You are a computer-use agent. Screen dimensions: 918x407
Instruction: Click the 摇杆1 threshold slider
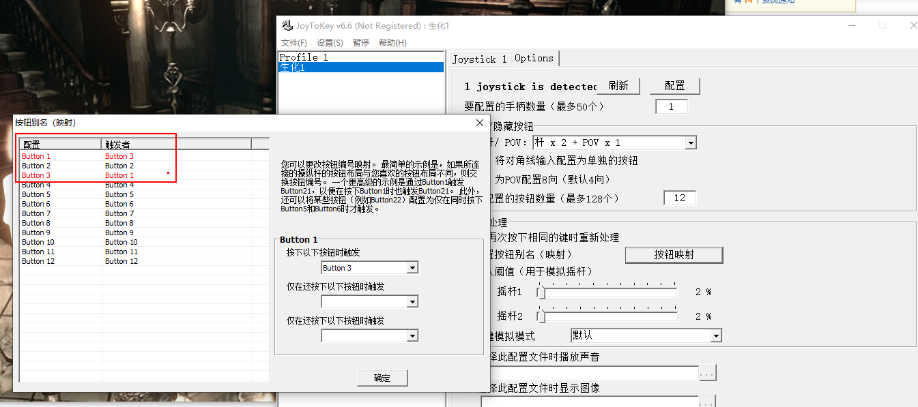click(x=607, y=292)
